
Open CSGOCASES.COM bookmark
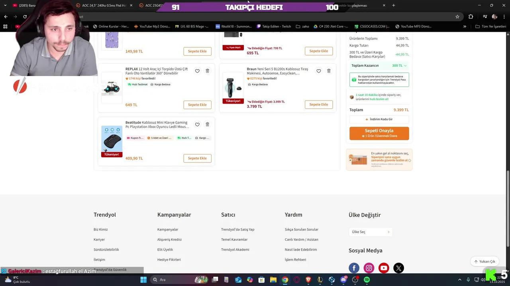(x=372, y=27)
